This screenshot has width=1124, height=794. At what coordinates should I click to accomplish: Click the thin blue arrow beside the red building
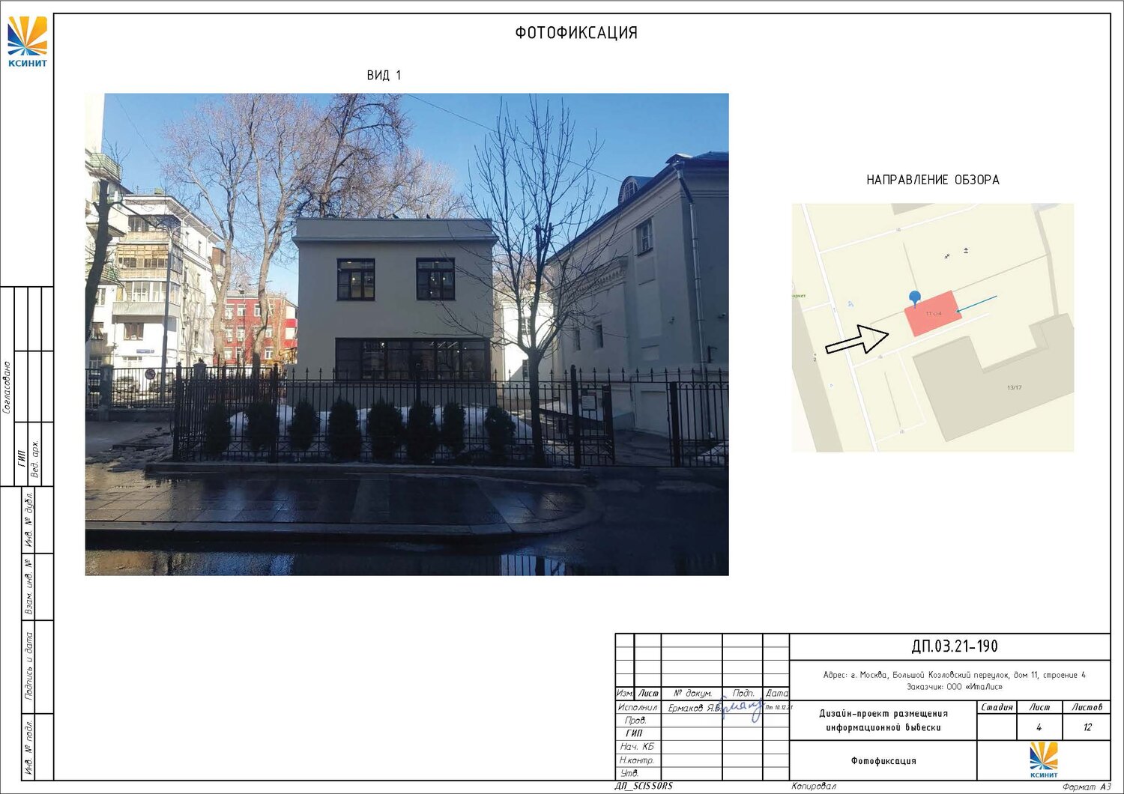(x=977, y=303)
